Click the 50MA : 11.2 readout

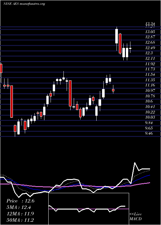tap(20, 220)
